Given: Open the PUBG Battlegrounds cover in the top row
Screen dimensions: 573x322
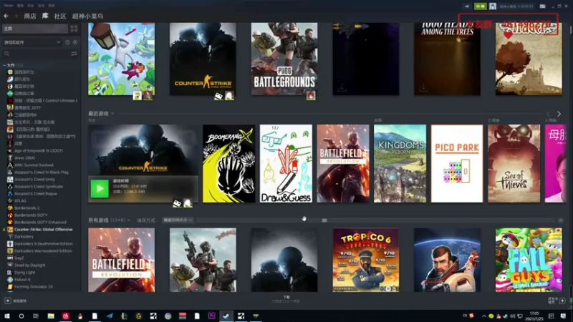Looking at the screenshot, I should coord(284,59).
